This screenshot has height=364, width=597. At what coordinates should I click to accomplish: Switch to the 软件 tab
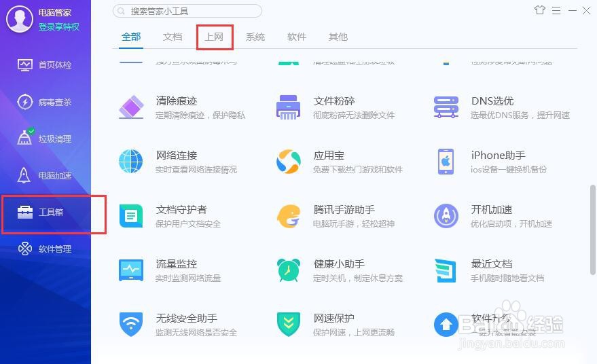click(297, 37)
